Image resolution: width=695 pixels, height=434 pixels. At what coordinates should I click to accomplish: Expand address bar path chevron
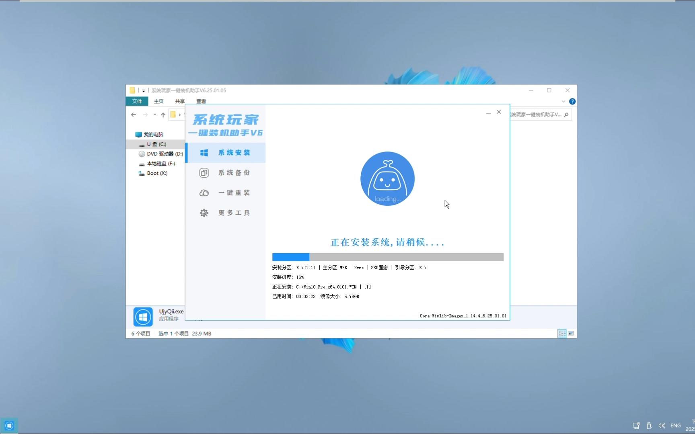pyautogui.click(x=180, y=115)
